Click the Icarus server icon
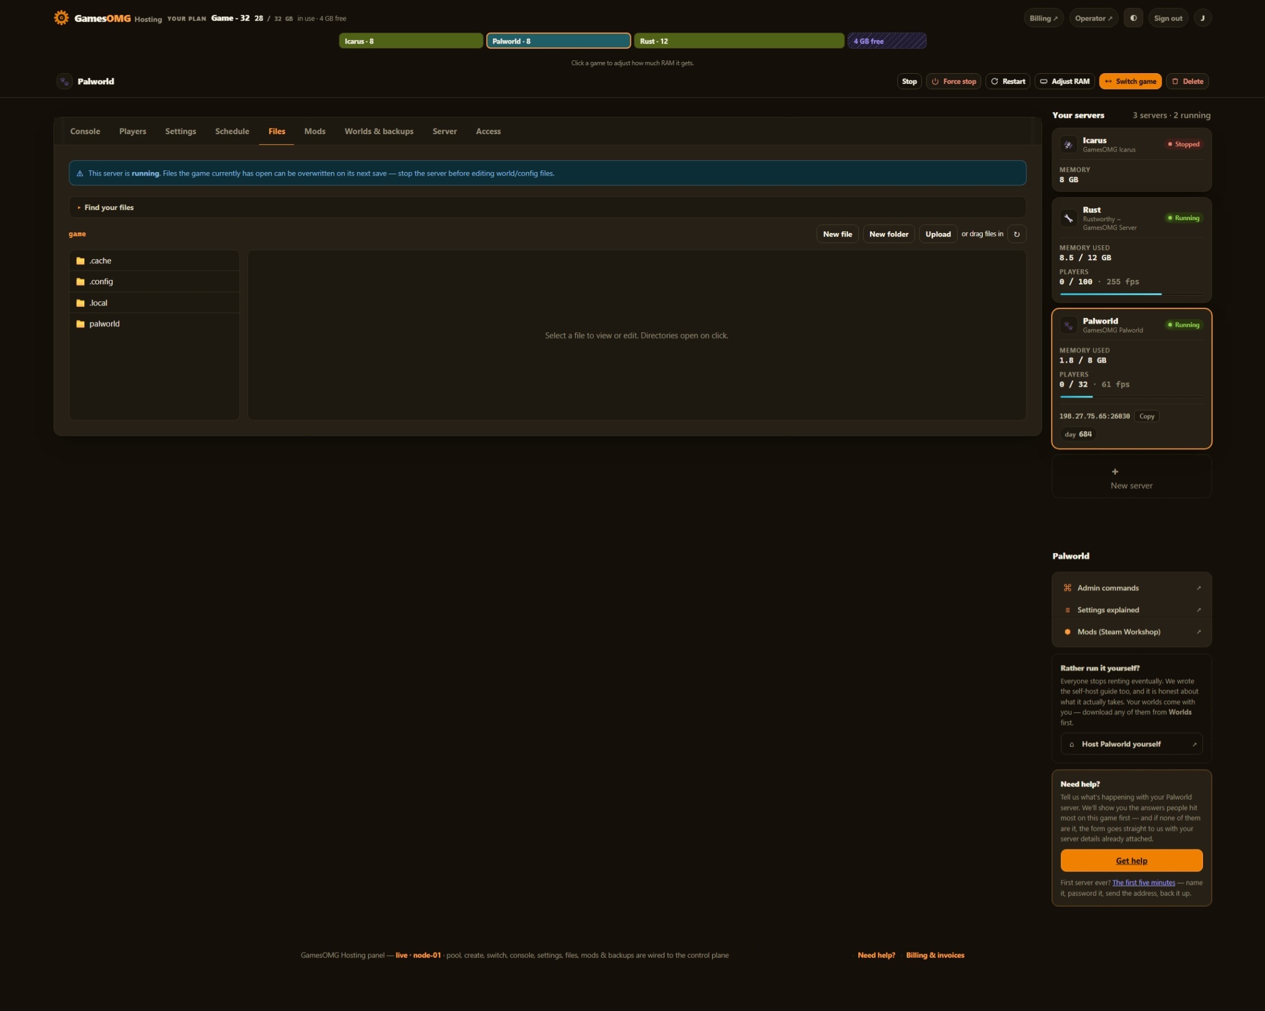The width and height of the screenshot is (1265, 1011). [1068, 144]
